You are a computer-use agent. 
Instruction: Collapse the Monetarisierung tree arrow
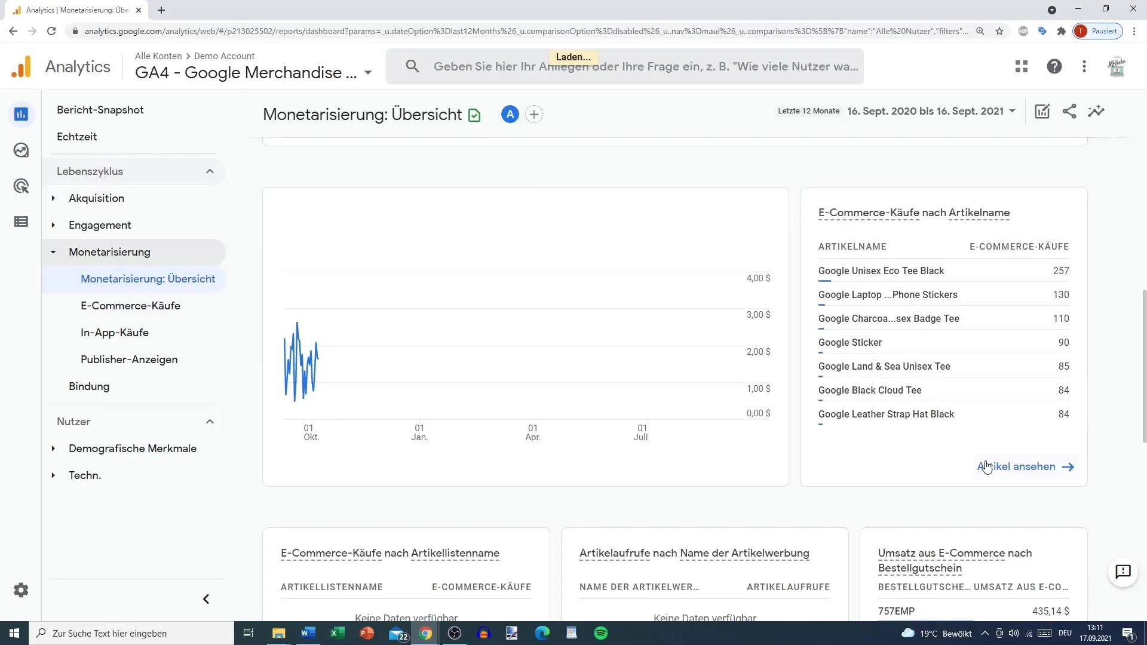pyautogui.click(x=53, y=252)
